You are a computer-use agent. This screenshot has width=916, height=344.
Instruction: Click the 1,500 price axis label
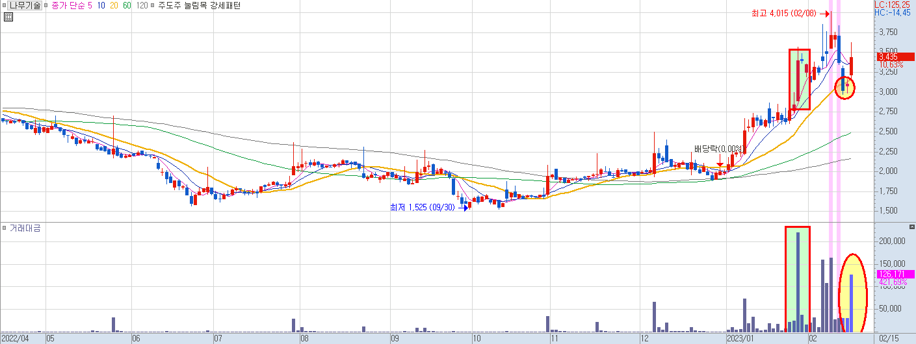tap(887, 210)
